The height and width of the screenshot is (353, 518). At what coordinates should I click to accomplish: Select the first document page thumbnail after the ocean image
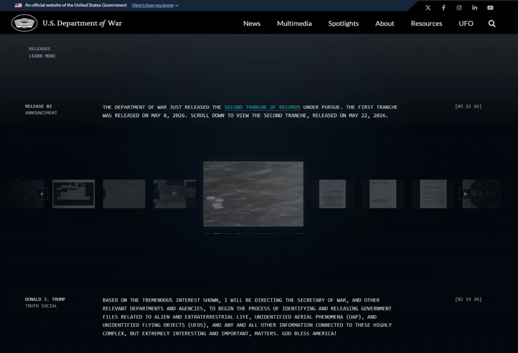(x=332, y=194)
